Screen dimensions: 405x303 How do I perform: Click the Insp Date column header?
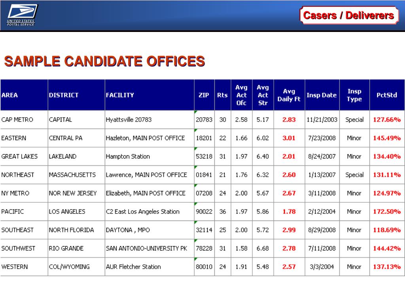click(322, 95)
